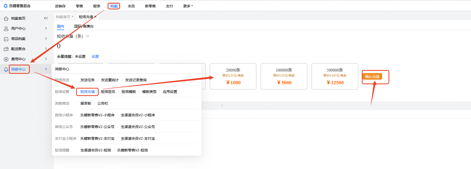Open 消息中心 in sidebar
471x169 pixels.
tap(18, 69)
